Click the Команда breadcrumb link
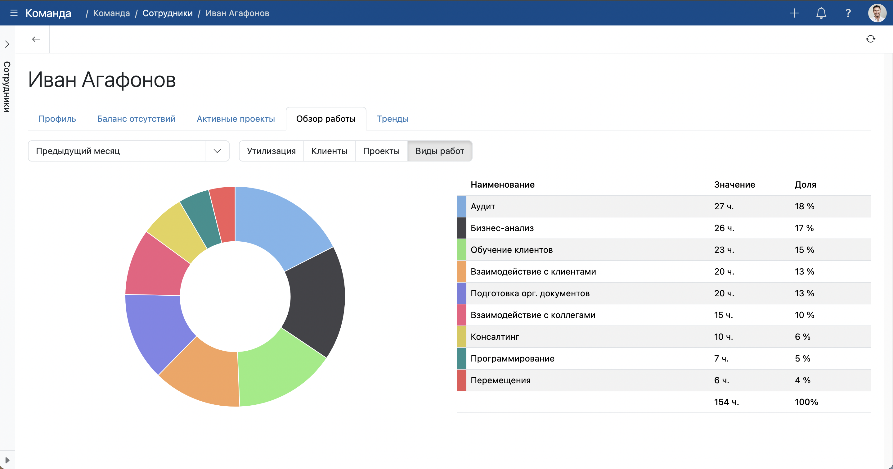 (x=112, y=13)
